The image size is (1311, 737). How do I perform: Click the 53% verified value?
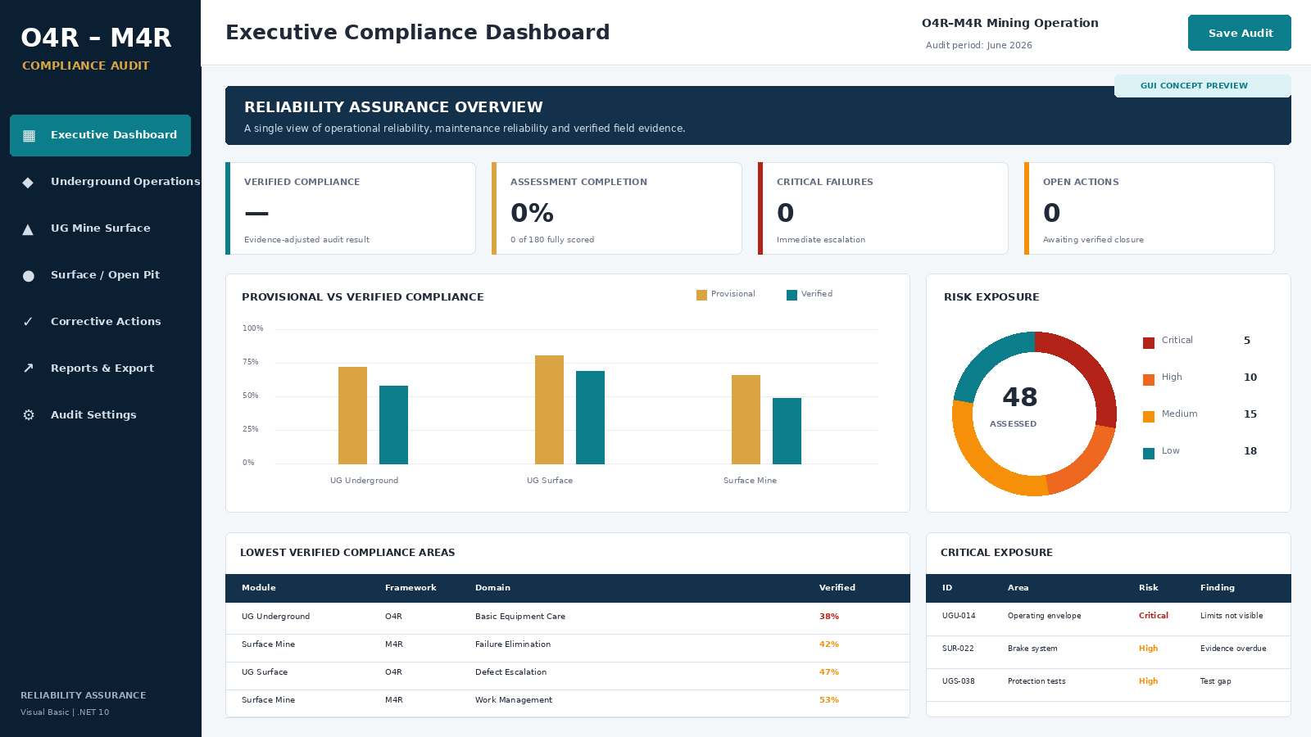(x=829, y=700)
